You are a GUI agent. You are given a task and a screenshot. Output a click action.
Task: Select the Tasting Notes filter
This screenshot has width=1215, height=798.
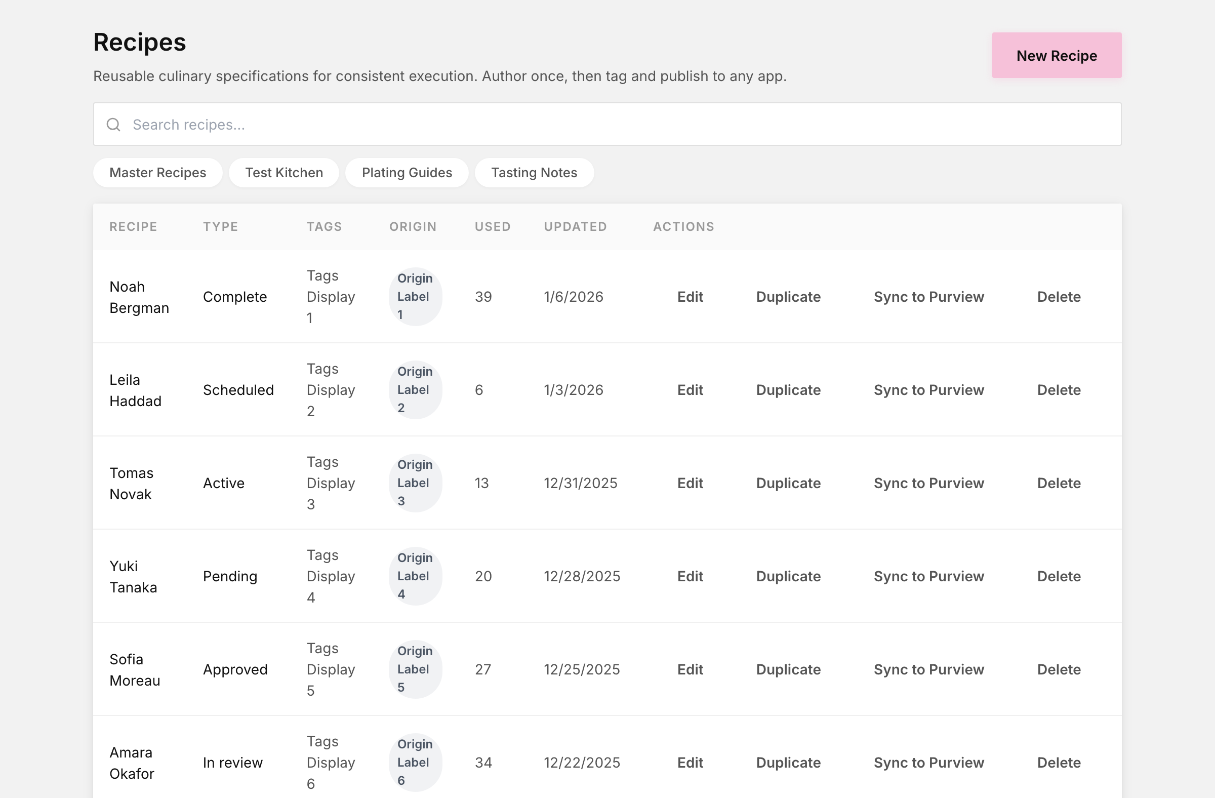coord(534,173)
